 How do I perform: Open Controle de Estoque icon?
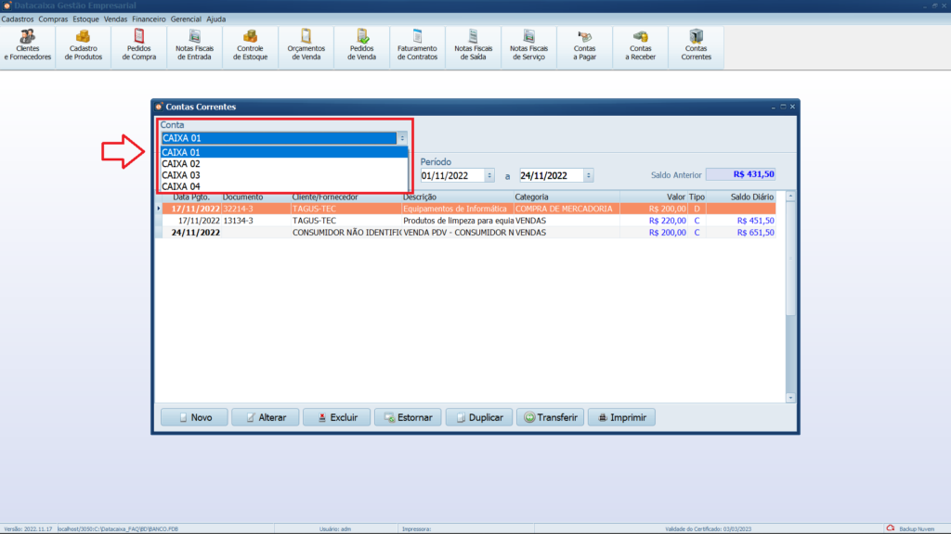[x=251, y=44]
